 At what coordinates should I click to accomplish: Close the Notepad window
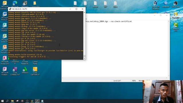coord(167,15)
